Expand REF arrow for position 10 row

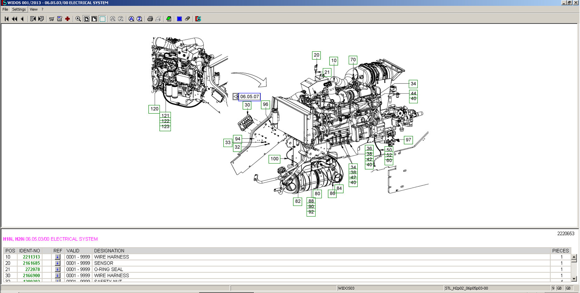tap(57, 257)
